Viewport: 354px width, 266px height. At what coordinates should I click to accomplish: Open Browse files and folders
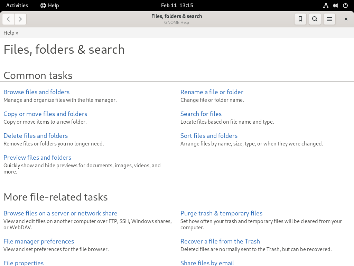37,92
